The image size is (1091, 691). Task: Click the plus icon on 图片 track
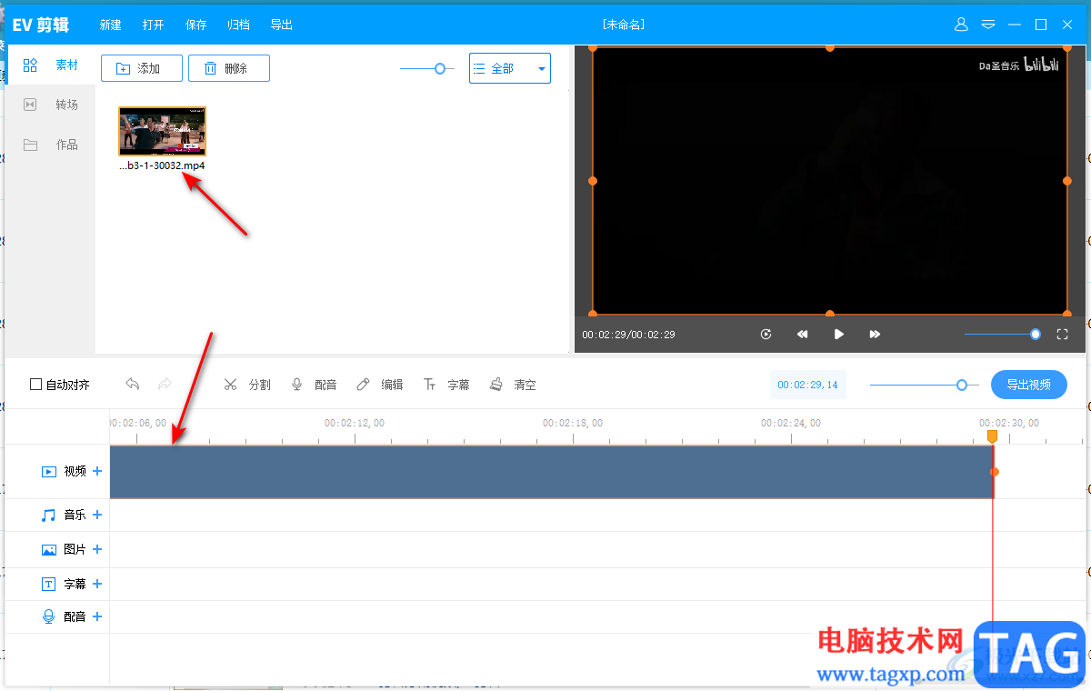[97, 549]
